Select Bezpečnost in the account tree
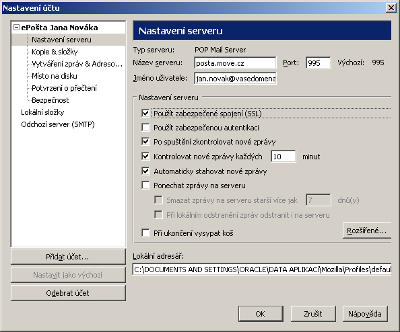The width and height of the screenshot is (400, 332). pyautogui.click(x=51, y=100)
